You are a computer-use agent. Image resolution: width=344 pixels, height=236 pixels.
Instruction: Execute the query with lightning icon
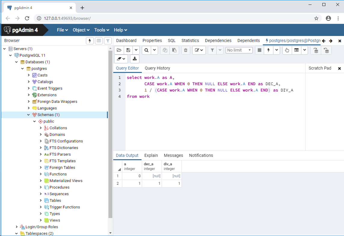coord(268,50)
